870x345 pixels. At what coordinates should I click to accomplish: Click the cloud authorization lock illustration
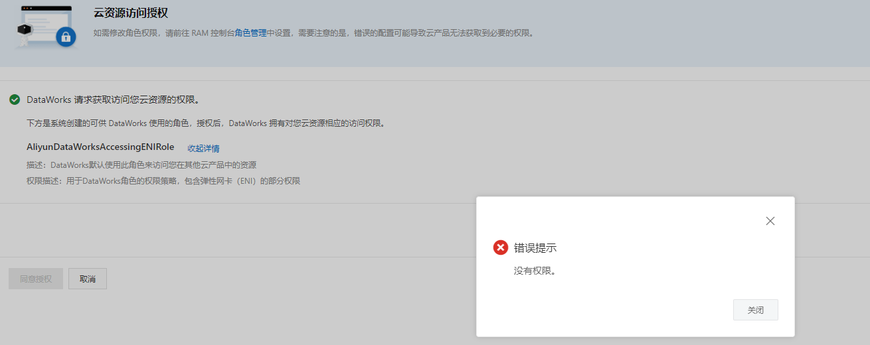coord(45,27)
